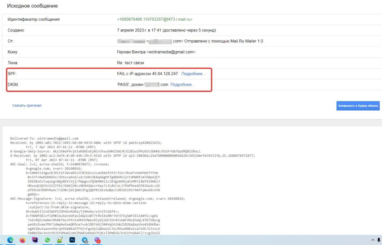
Task: Click the 'ARC-Message-Signature' header line
Action: click(97, 199)
